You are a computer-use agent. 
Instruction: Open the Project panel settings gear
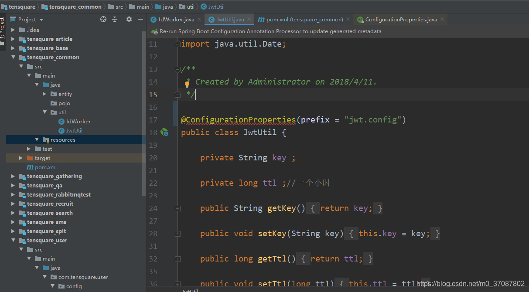click(128, 19)
